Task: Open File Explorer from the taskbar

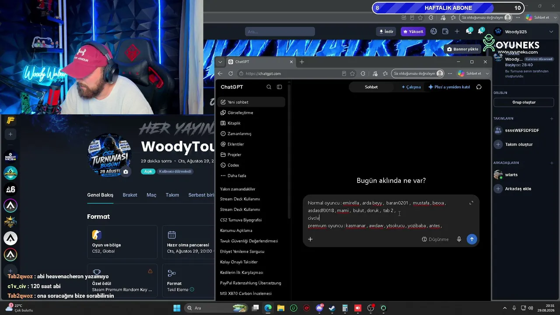Action: click(280, 308)
